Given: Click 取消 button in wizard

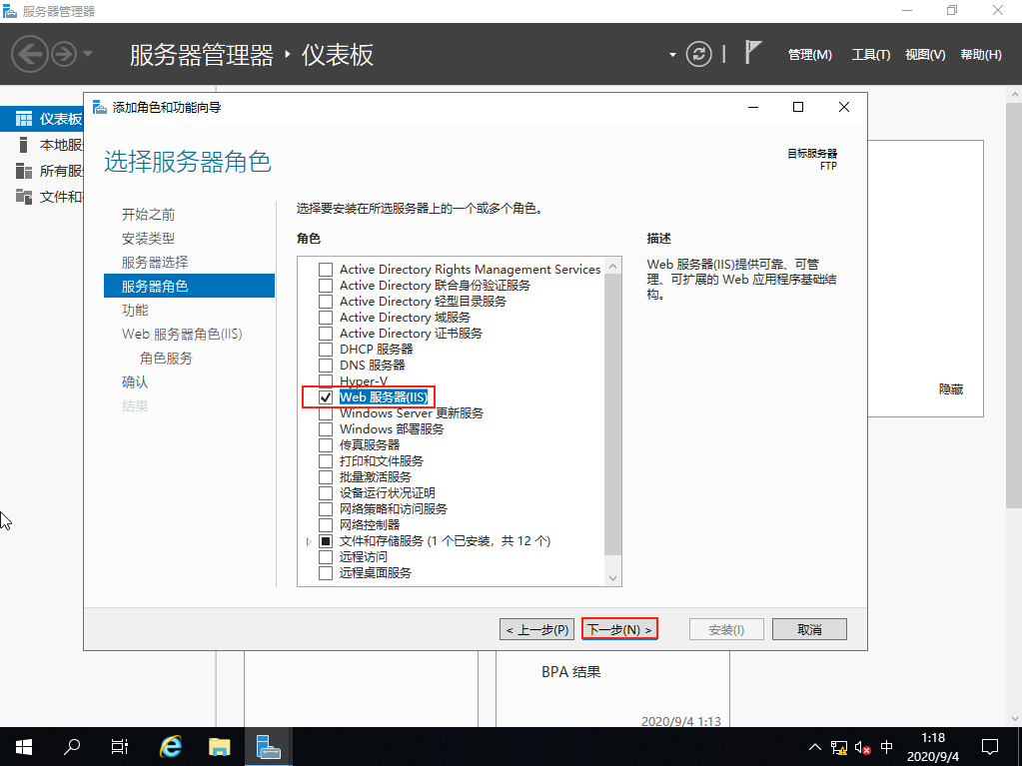Looking at the screenshot, I should (809, 629).
